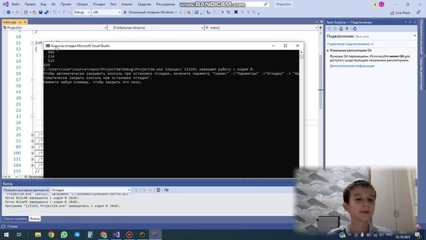426x240 pixels.
Task: Click the Task View taskbar icon
Action: (x=19, y=235)
